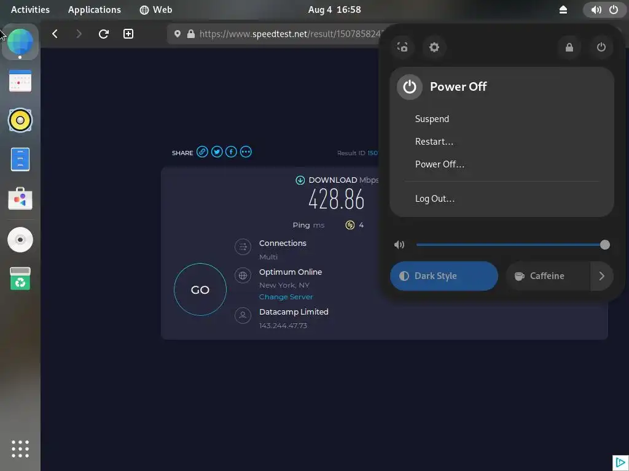
Task: Click the eject icon in top bar
Action: point(563,10)
